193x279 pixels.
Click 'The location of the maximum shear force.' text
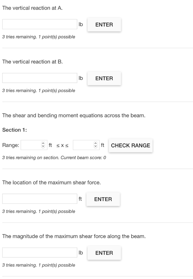[51, 183]
